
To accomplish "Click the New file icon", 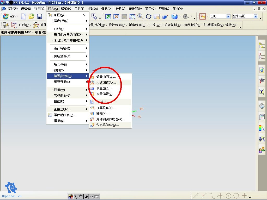I will (23, 16).
